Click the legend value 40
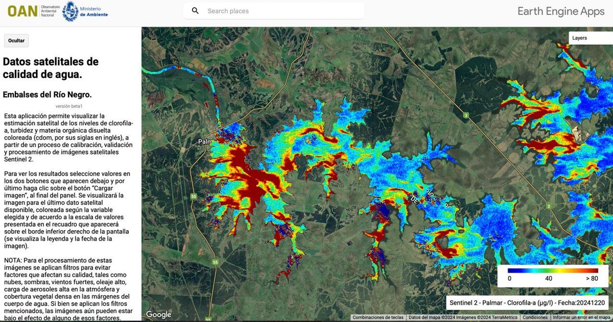The height and width of the screenshot is (322, 613). click(549, 279)
